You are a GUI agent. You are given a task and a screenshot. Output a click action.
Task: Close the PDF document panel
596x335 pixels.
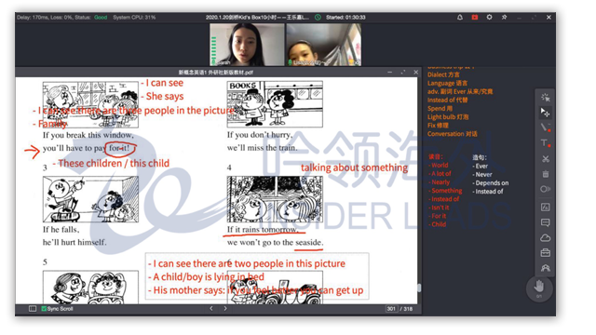(416, 72)
